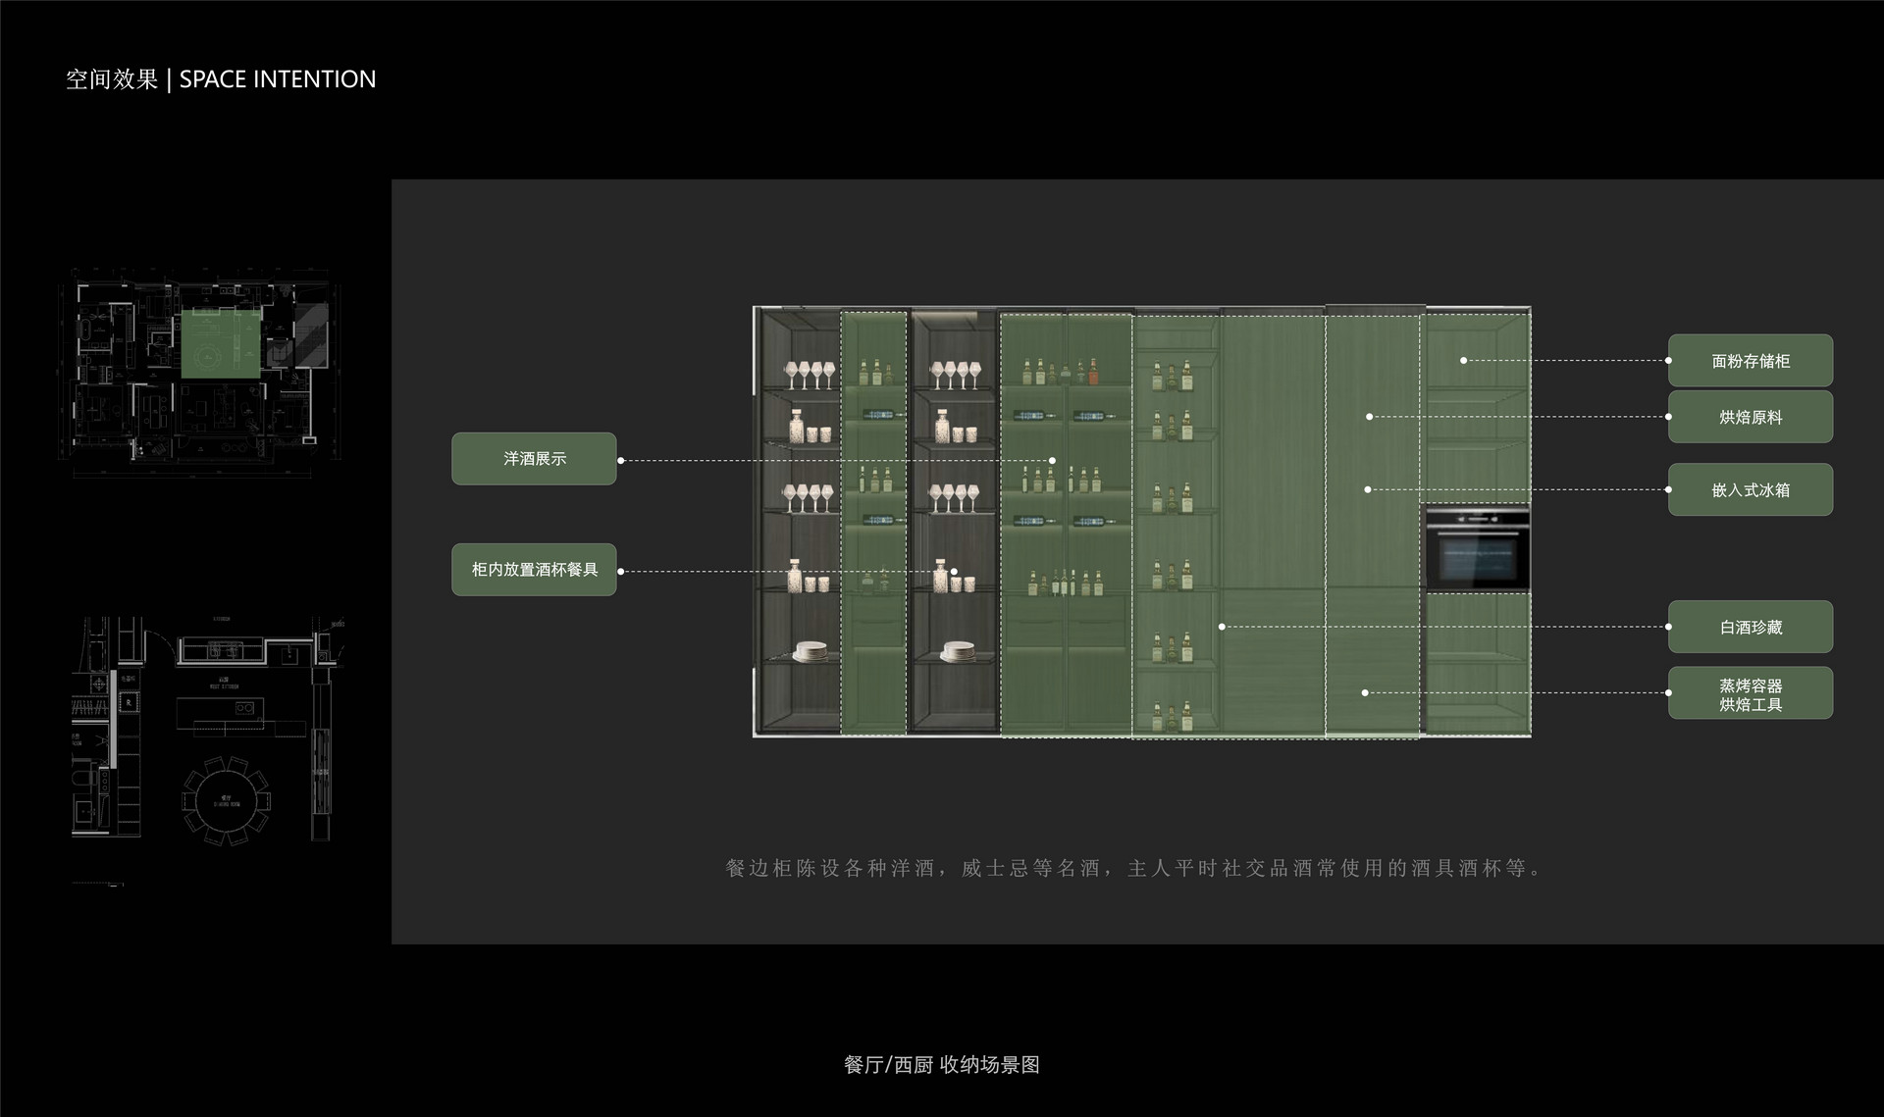Select the 面粉存储柜 label
Image resolution: width=1884 pixels, height=1117 pixels.
pos(1750,361)
